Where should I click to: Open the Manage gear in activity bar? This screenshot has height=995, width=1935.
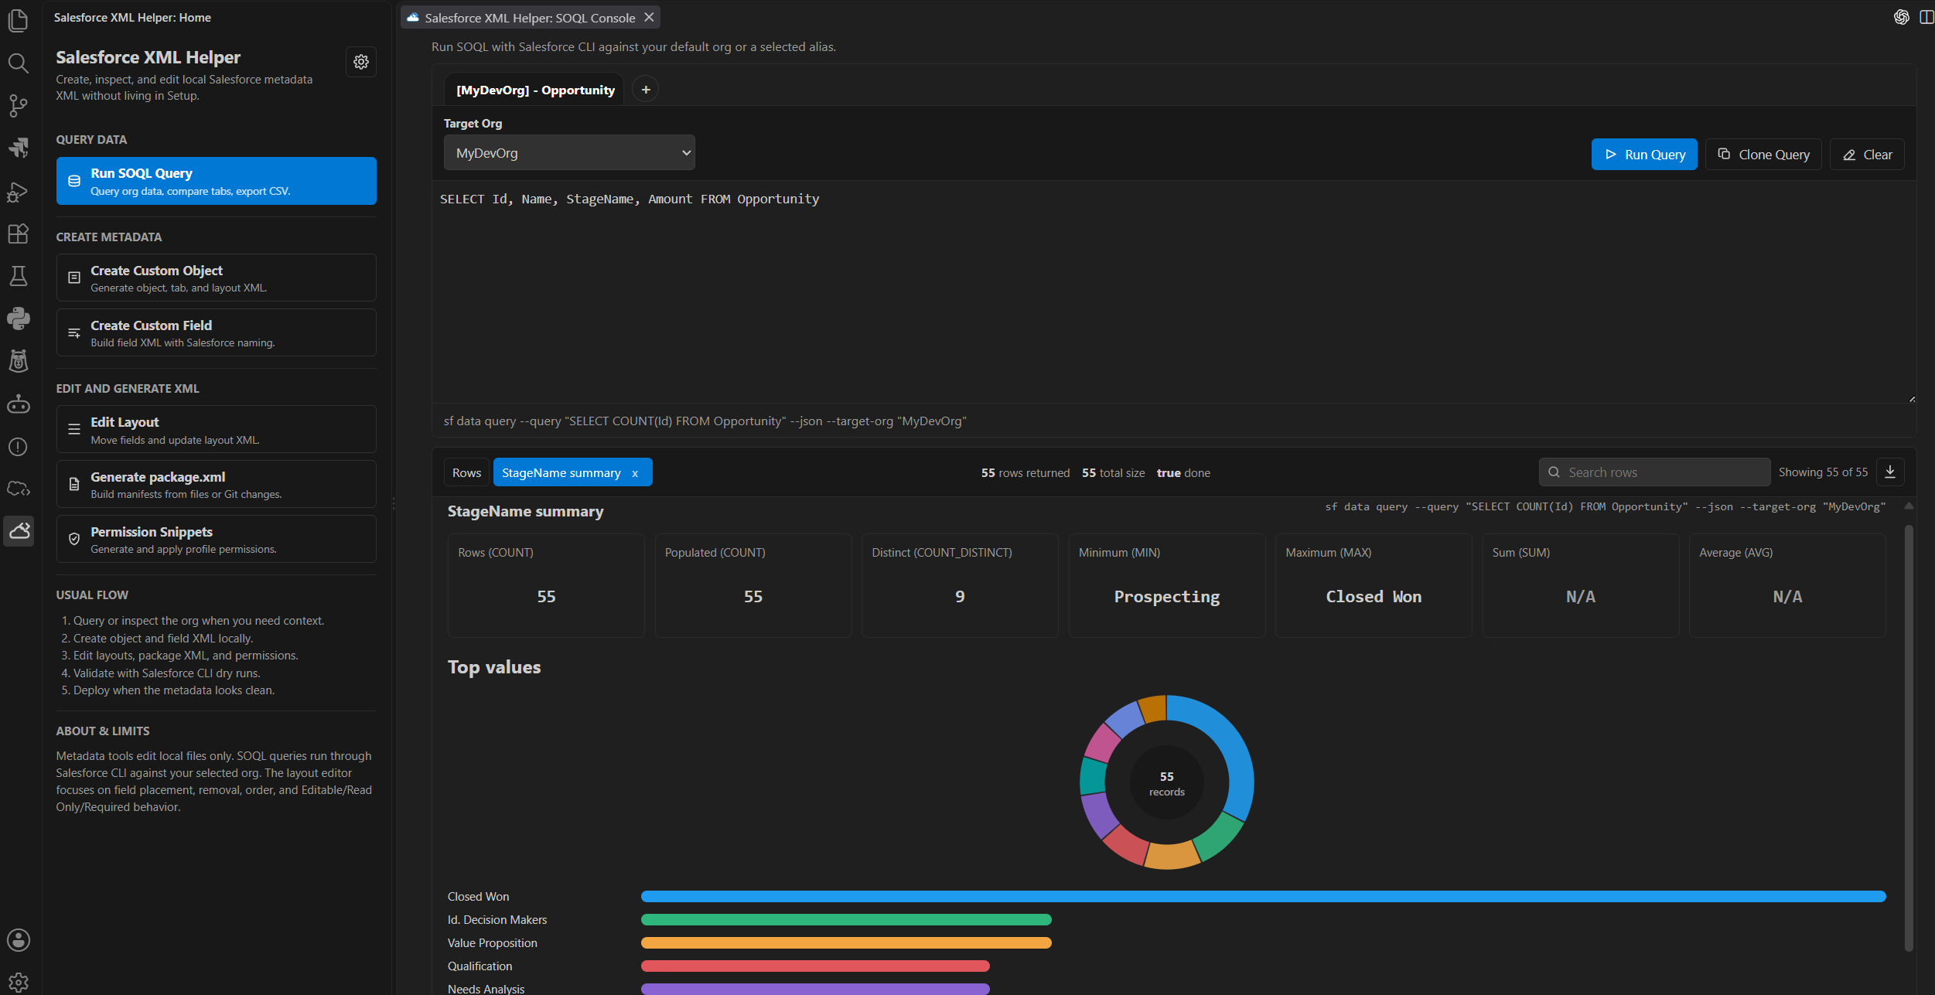pyautogui.click(x=19, y=982)
